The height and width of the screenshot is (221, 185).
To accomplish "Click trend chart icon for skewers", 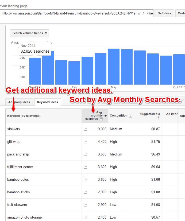I will pos(85,129).
